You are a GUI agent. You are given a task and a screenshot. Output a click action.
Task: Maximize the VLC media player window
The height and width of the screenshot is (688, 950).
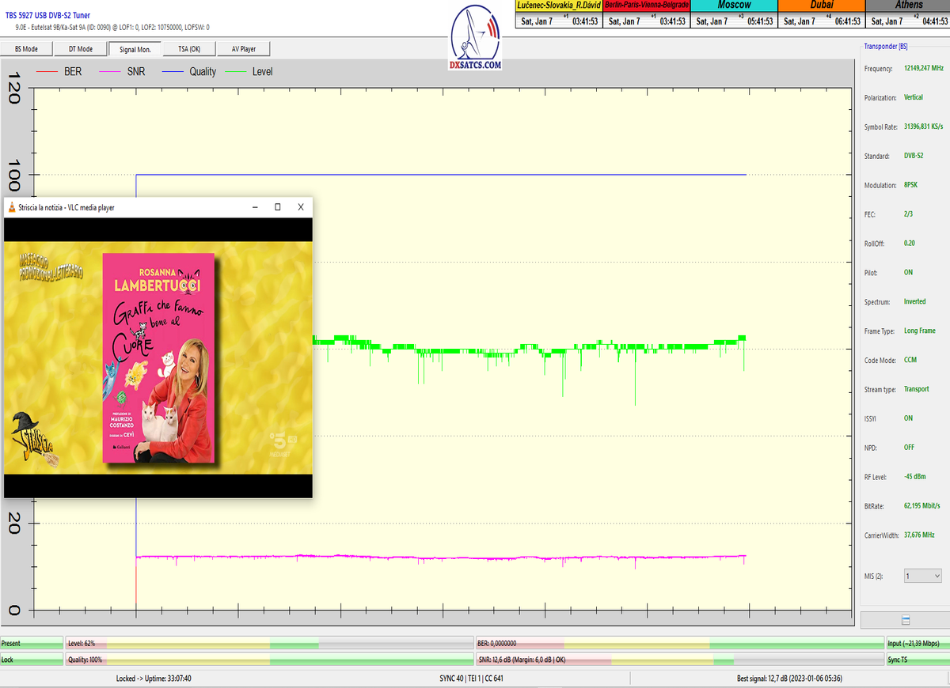[277, 207]
